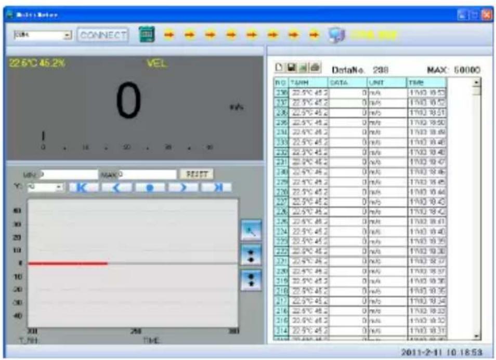This screenshot has height=360, width=496.
Task: Click the magnifier zoom icon beside the chart
Action: [251, 231]
